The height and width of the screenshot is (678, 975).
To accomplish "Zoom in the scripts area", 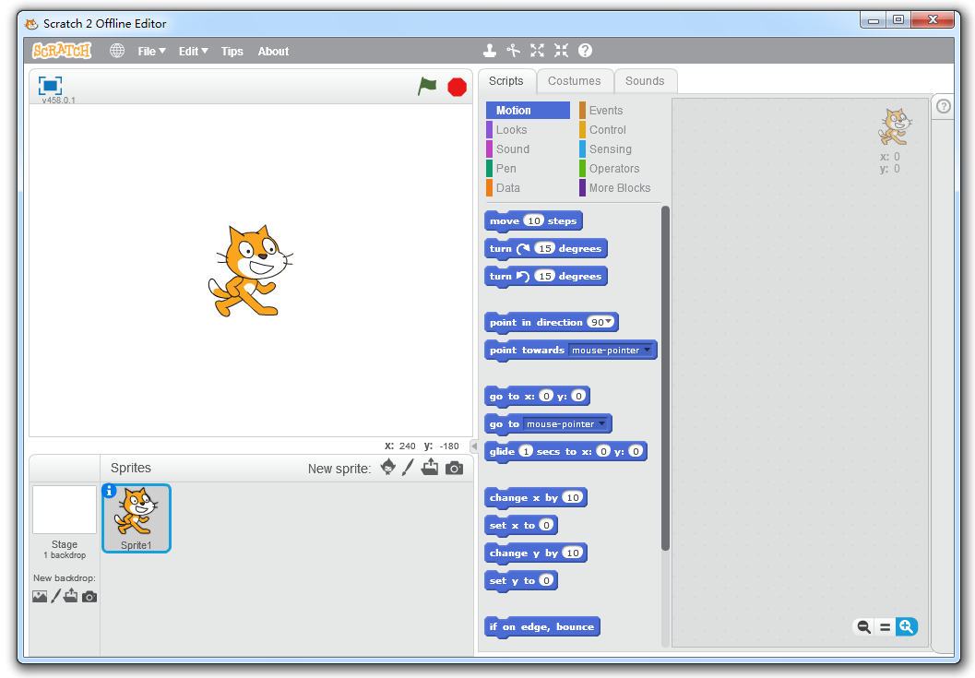I will coord(906,627).
